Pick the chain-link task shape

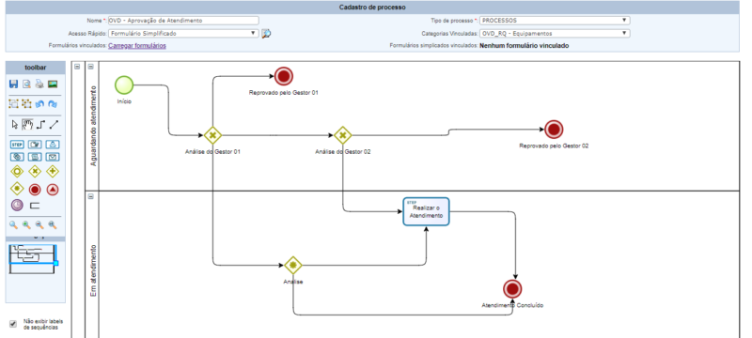tap(17, 157)
